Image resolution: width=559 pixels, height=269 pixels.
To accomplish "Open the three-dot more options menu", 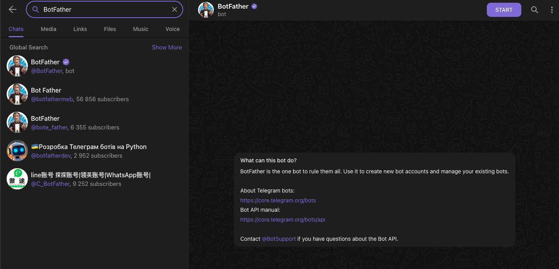I will [x=552, y=10].
